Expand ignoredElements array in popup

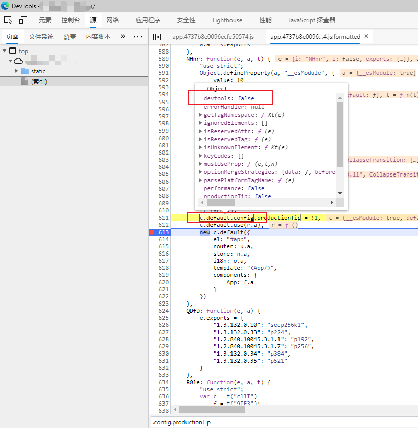pos(200,123)
